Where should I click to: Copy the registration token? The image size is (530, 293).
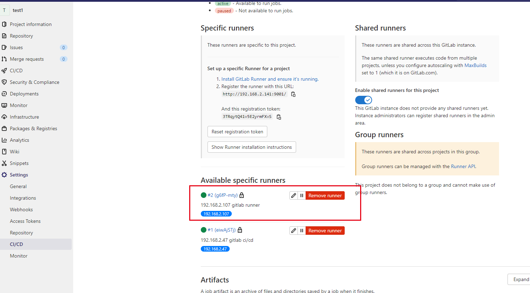pos(278,116)
